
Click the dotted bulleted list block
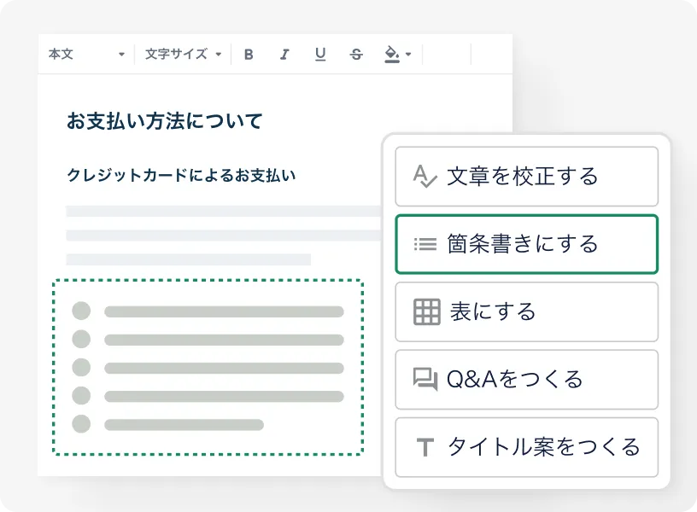[208, 367]
